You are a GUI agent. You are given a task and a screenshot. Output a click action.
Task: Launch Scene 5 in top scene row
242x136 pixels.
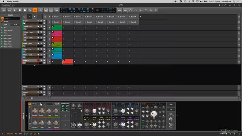point(97,17)
